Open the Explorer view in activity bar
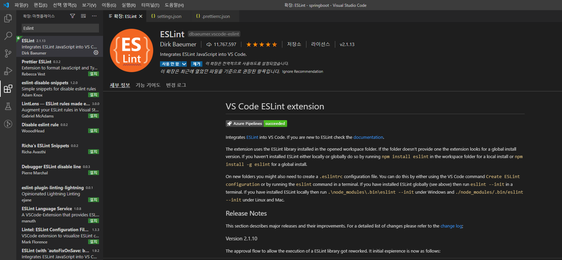 click(8, 18)
